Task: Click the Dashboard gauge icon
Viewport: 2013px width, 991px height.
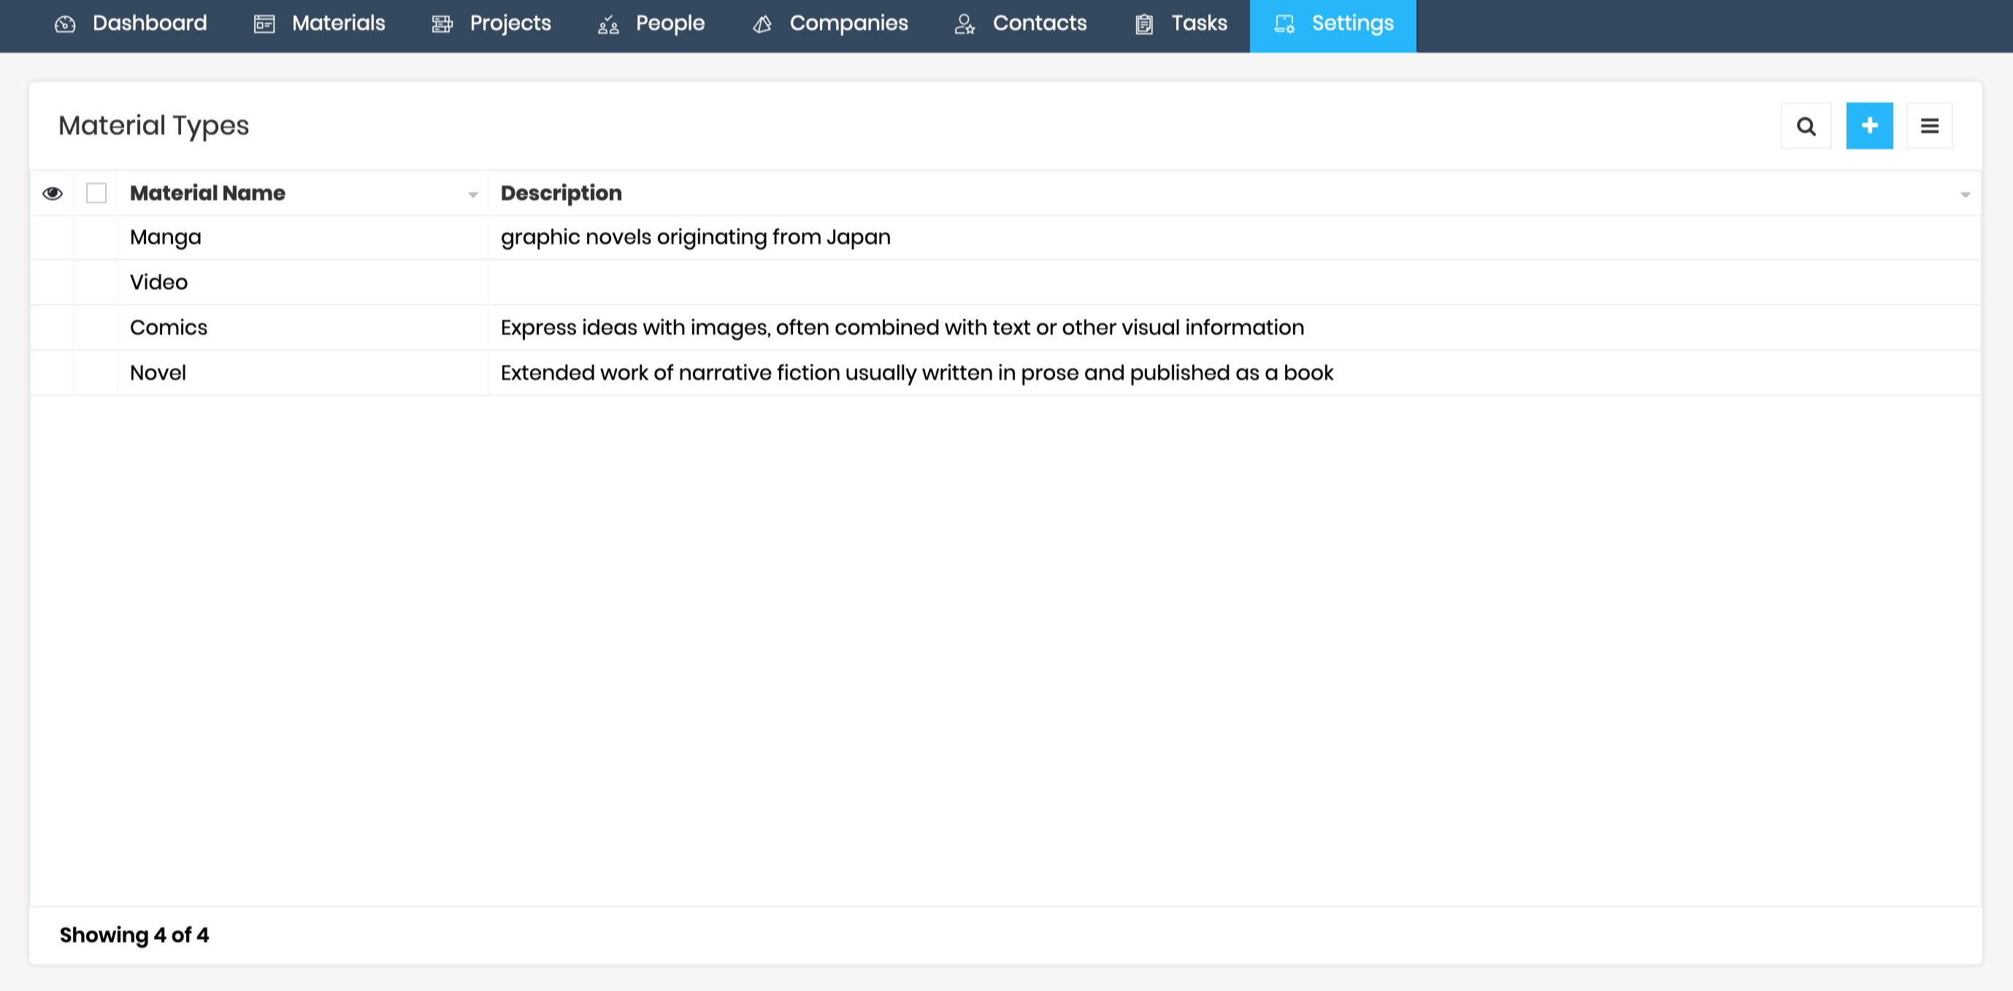Action: tap(65, 24)
